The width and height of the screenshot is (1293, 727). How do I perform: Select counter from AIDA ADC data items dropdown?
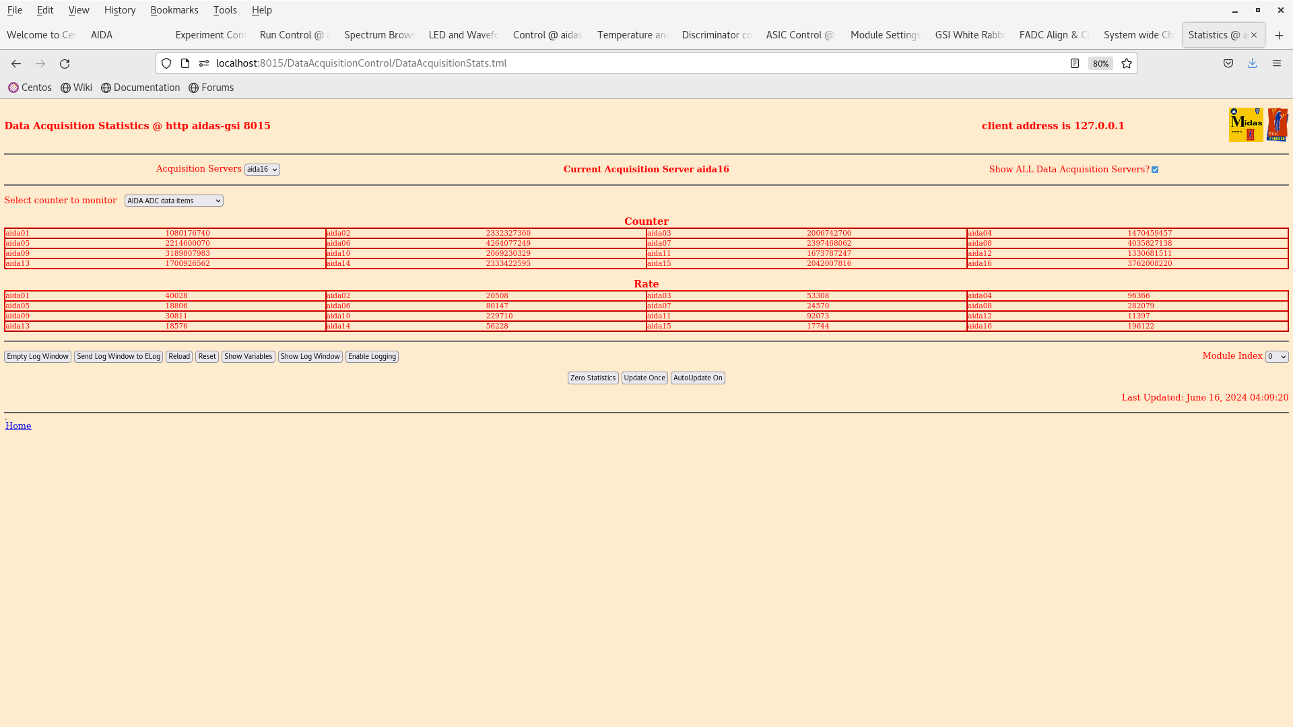(173, 200)
